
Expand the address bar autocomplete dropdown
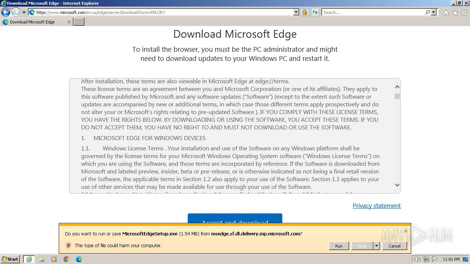[x=296, y=12]
